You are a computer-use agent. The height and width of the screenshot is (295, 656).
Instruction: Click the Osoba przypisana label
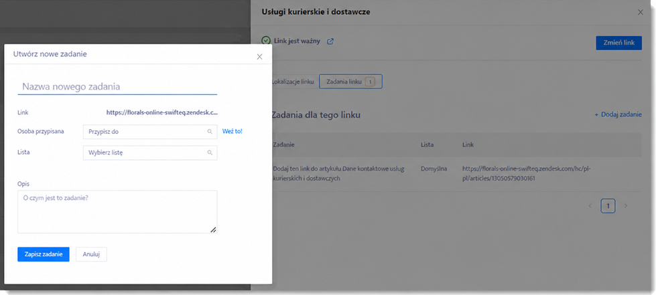coord(41,131)
